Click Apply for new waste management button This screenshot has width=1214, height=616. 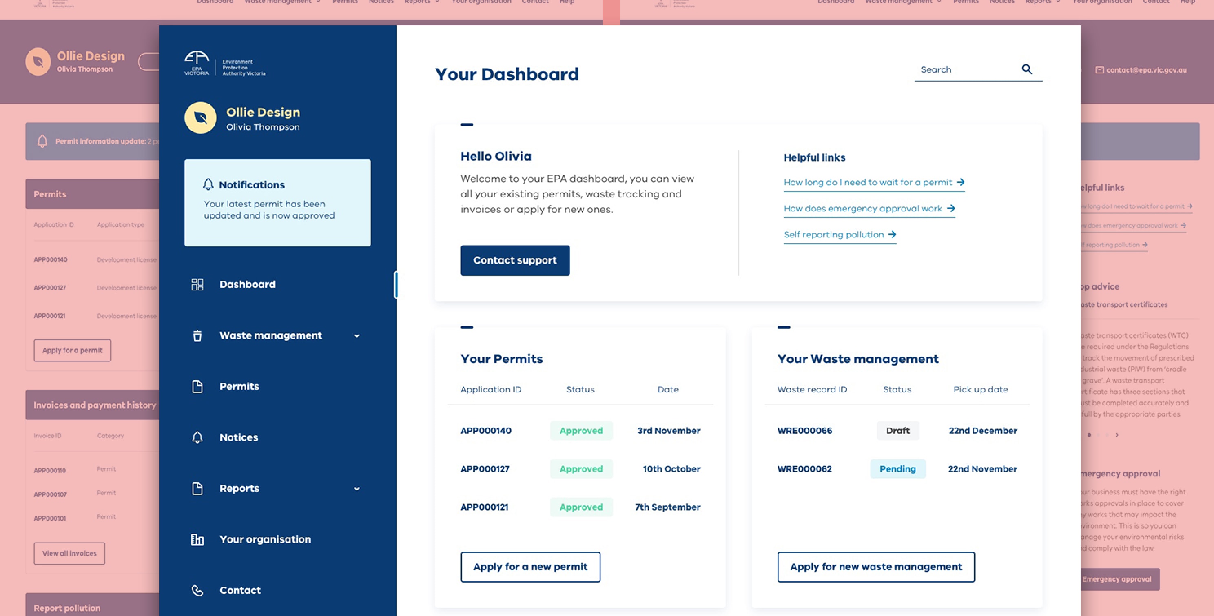[x=876, y=567]
